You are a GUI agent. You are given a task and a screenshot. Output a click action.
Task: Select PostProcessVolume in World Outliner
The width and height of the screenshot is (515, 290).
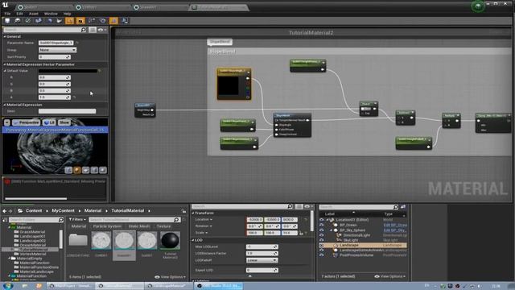(x=356, y=255)
